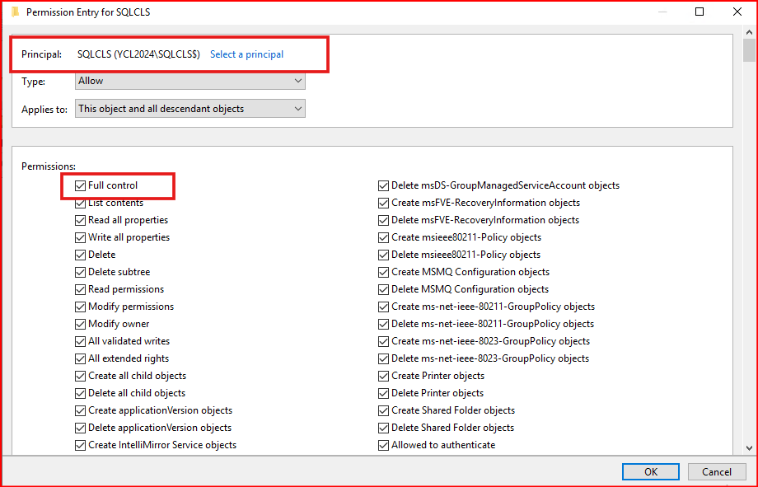The image size is (758, 487).
Task: Close the Permission Entry dialog
Action: click(x=737, y=12)
